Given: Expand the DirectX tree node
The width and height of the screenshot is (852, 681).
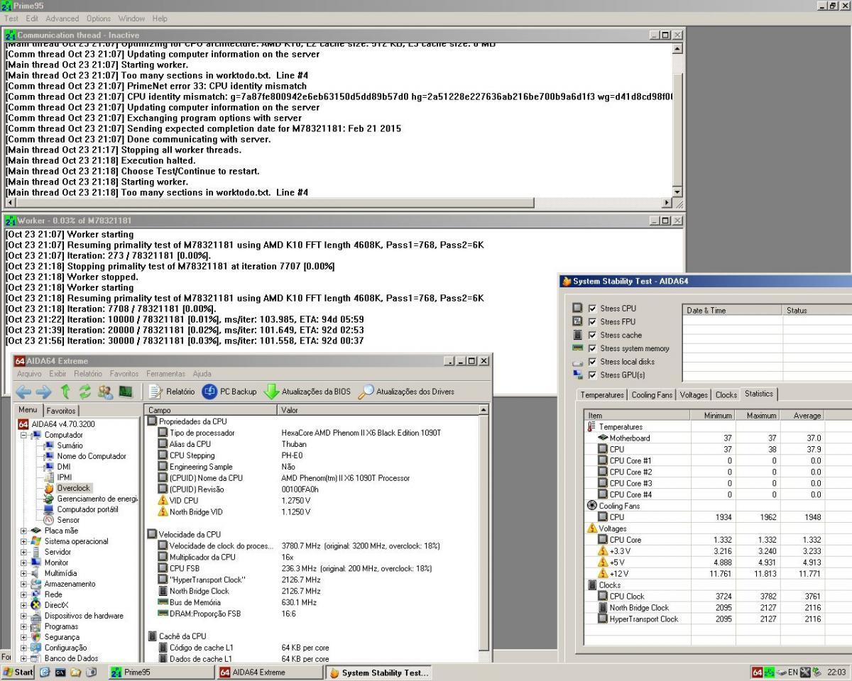Looking at the screenshot, I should click(x=24, y=605).
